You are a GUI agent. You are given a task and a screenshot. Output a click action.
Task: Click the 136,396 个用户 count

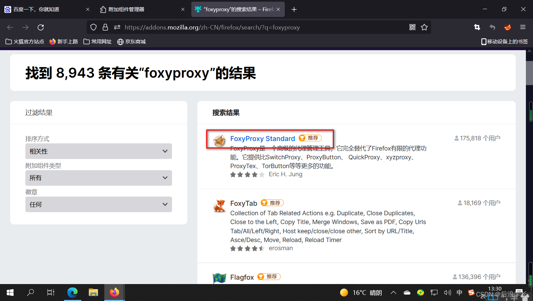[x=476, y=277]
